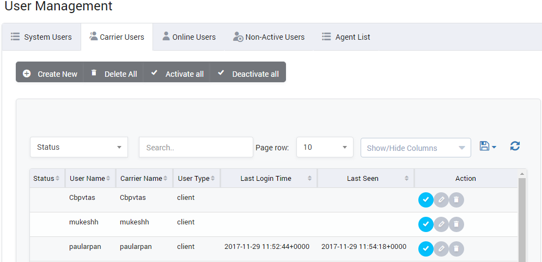Viewport: 542px width, 262px height.
Task: Toggle the blue activation checkmark for Cbpvtas
Action: click(x=425, y=200)
